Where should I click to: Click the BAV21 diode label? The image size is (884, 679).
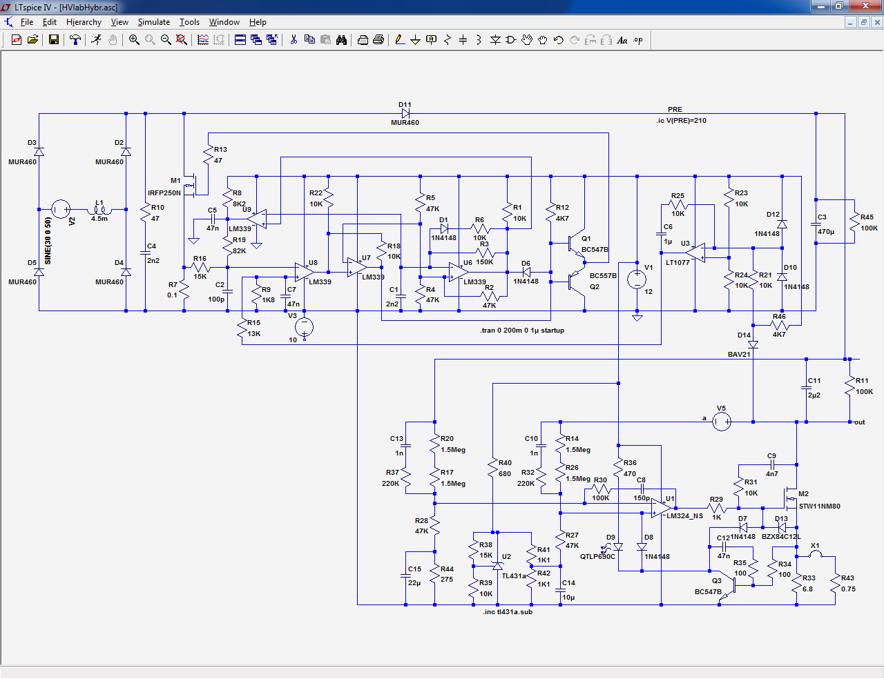coord(739,355)
